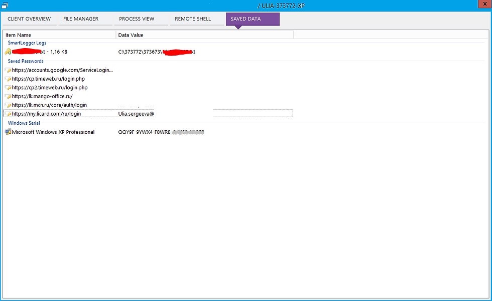This screenshot has height=301, width=492.
Task: Click the 1,16 KB log file entry
Action: point(40,52)
